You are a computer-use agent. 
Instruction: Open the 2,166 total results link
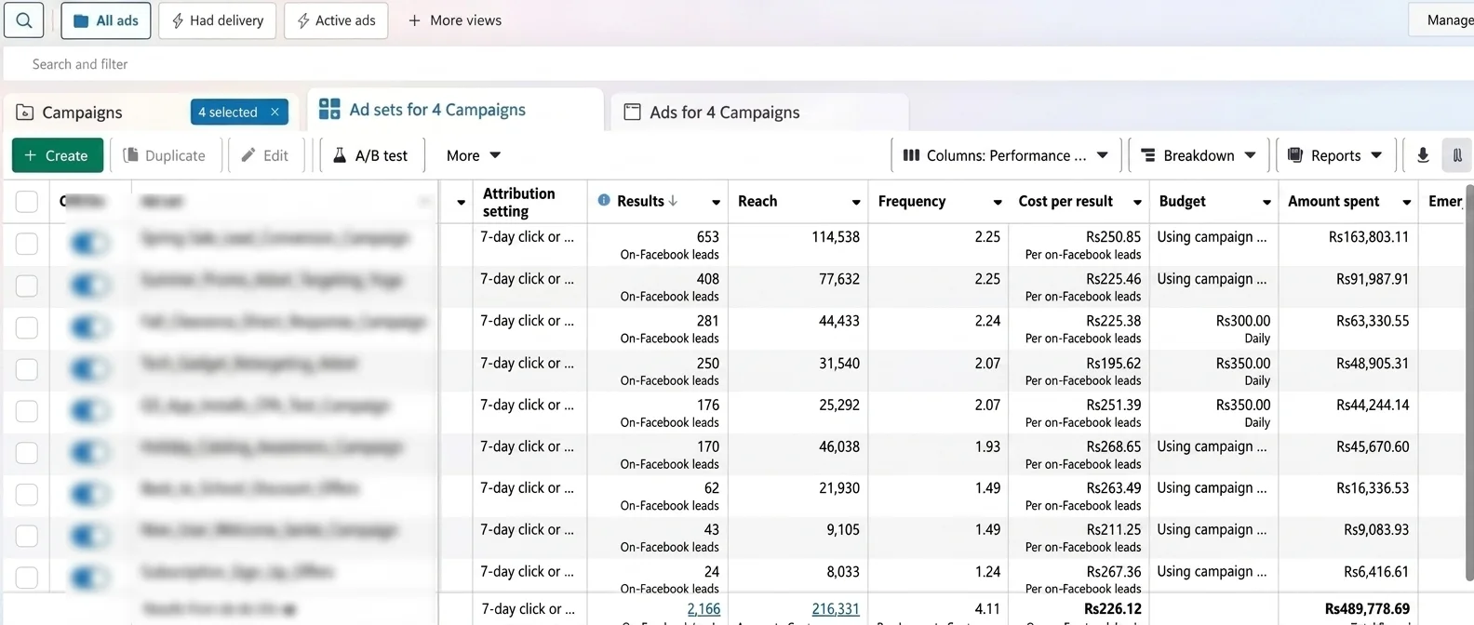click(703, 609)
